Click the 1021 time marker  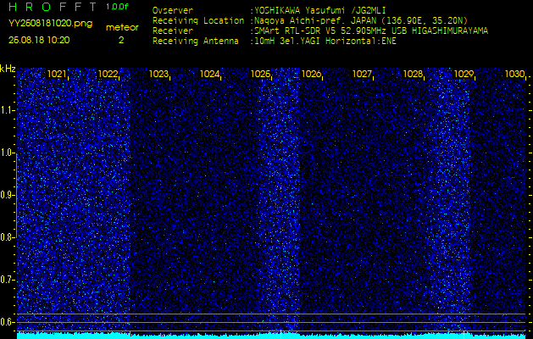[x=57, y=74]
